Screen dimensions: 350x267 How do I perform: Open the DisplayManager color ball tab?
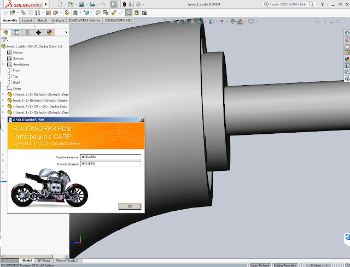[49, 33]
